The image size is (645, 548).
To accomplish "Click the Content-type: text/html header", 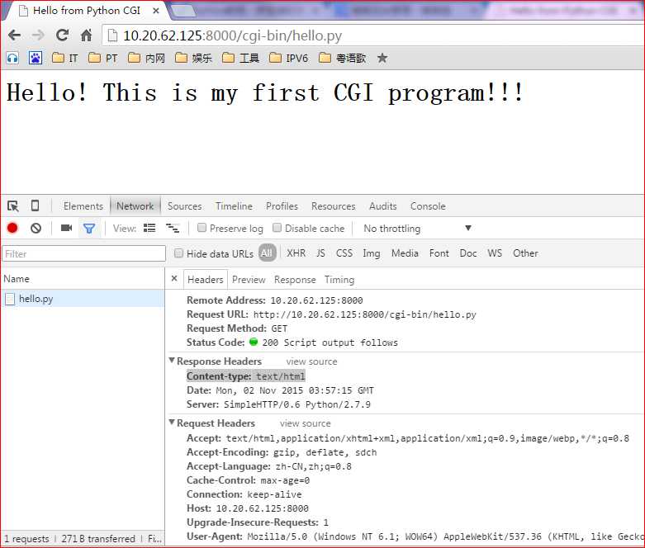I will click(245, 376).
